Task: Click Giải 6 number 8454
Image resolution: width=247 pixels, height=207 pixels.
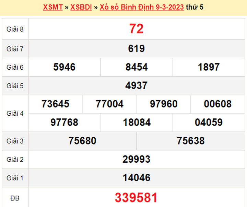Action: [x=137, y=67]
